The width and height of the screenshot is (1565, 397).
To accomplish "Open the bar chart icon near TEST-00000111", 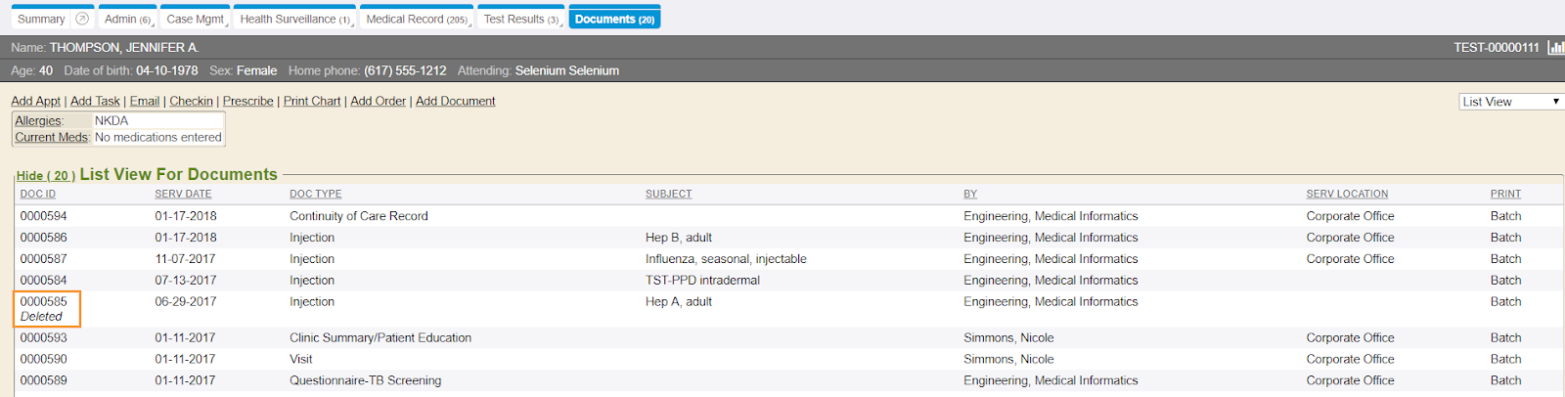I will point(1555,47).
